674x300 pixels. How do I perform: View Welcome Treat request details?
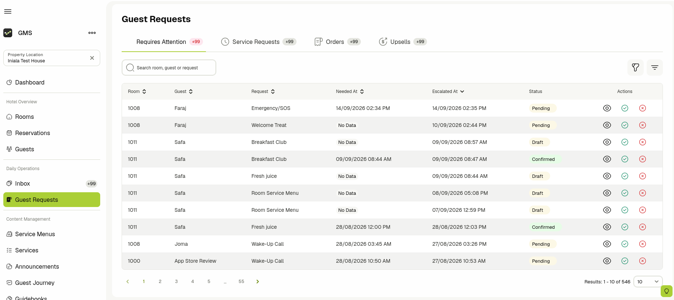607,125
